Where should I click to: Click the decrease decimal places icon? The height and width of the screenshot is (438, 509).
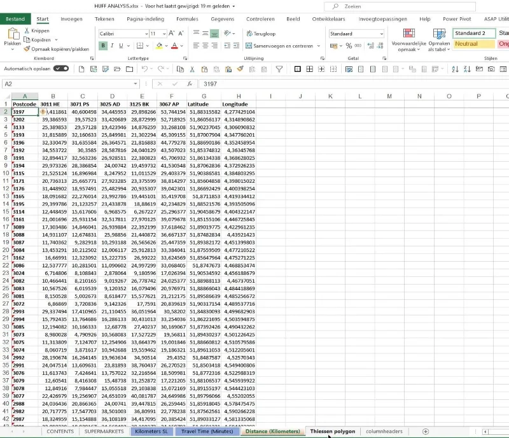[380, 46]
